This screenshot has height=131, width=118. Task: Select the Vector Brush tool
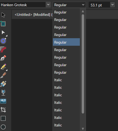pos(3,75)
